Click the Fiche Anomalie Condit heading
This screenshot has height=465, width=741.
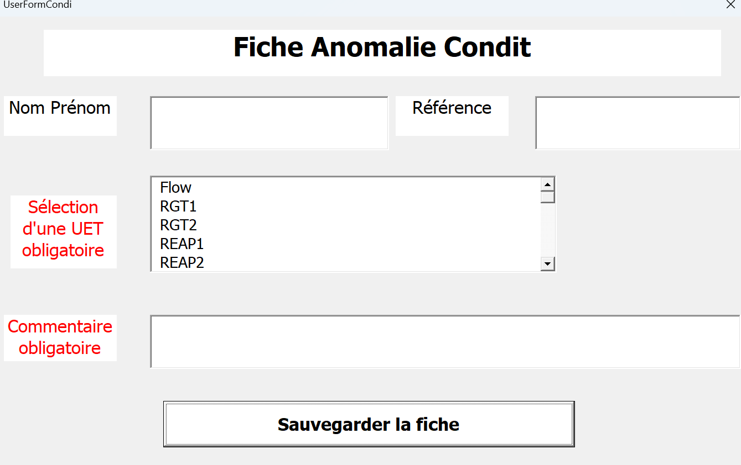tap(382, 47)
